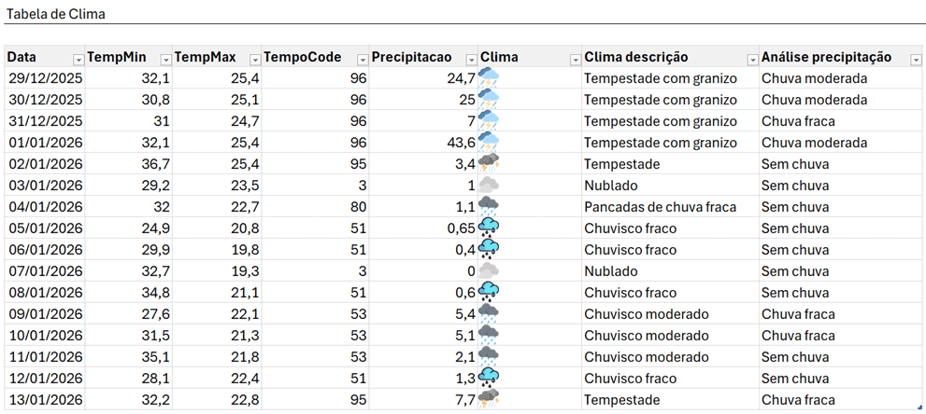Viewport: 926px width, 414px height.
Task: Open the Data column filter dropdown
Action: (76, 58)
